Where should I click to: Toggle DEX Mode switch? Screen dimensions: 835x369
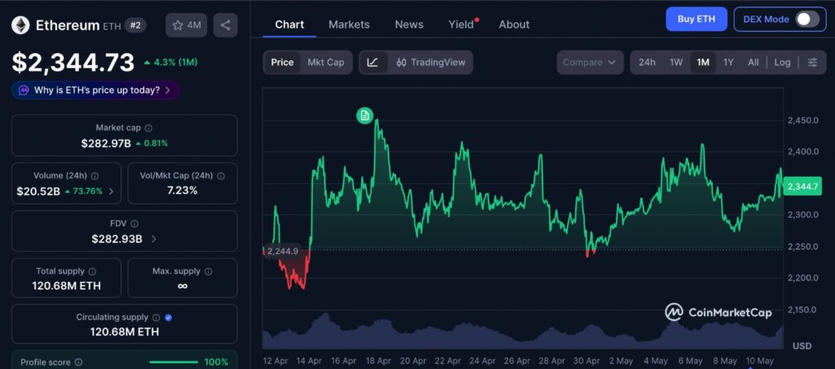[x=807, y=19]
